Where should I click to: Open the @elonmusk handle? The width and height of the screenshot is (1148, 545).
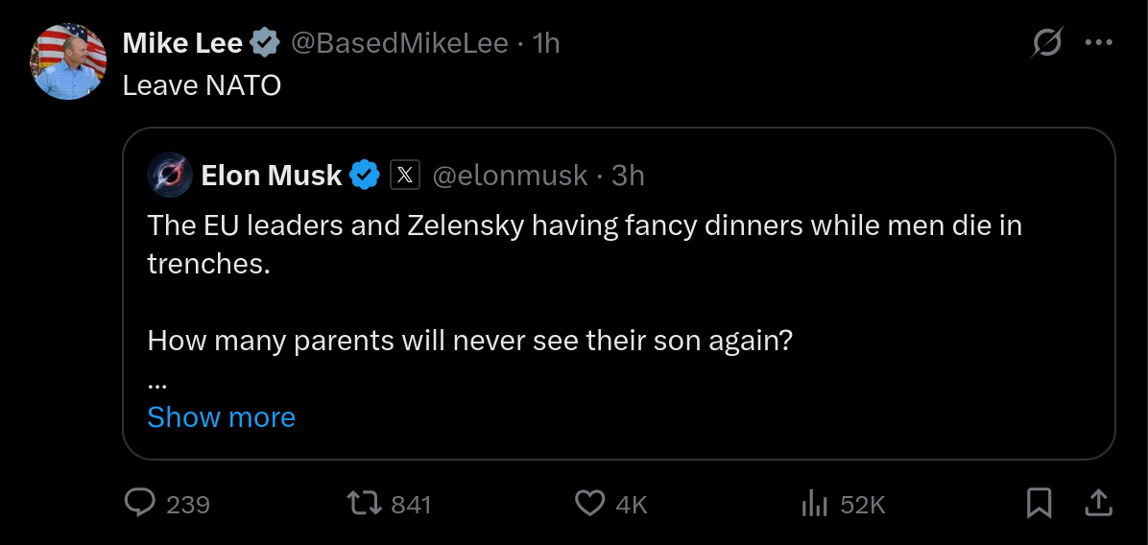[510, 175]
